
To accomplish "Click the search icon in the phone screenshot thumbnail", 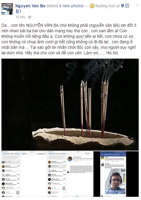I will tap(124, 155).
